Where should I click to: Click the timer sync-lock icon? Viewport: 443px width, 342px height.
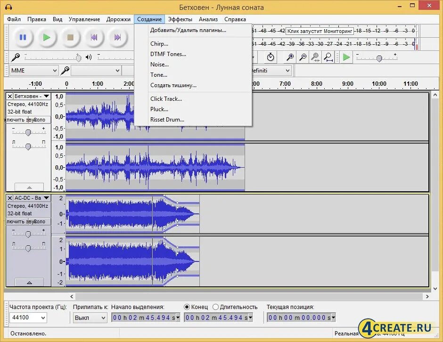click(271, 57)
